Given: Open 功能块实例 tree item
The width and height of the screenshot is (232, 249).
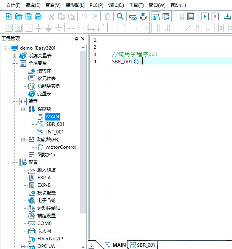Looking at the screenshot, I should 48,86.
